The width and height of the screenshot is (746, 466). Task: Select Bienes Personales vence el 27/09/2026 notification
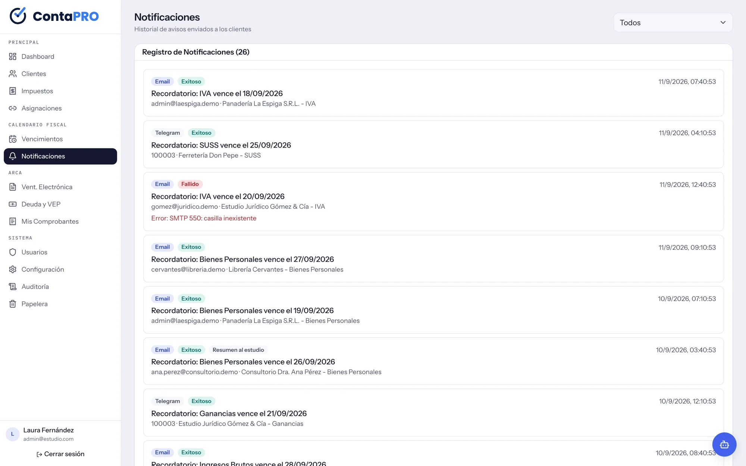433,259
